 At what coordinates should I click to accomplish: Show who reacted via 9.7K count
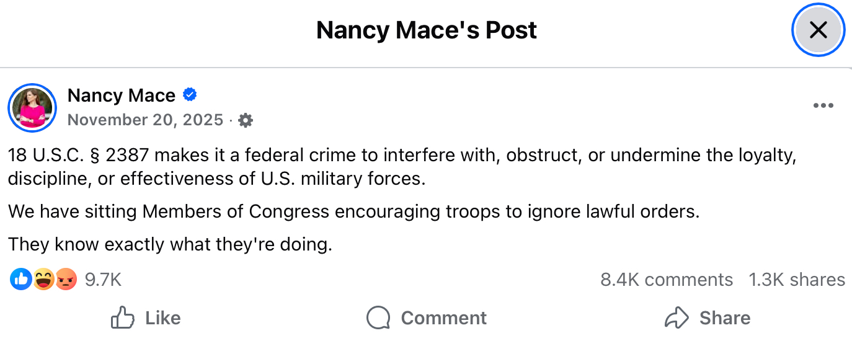pyautogui.click(x=103, y=280)
